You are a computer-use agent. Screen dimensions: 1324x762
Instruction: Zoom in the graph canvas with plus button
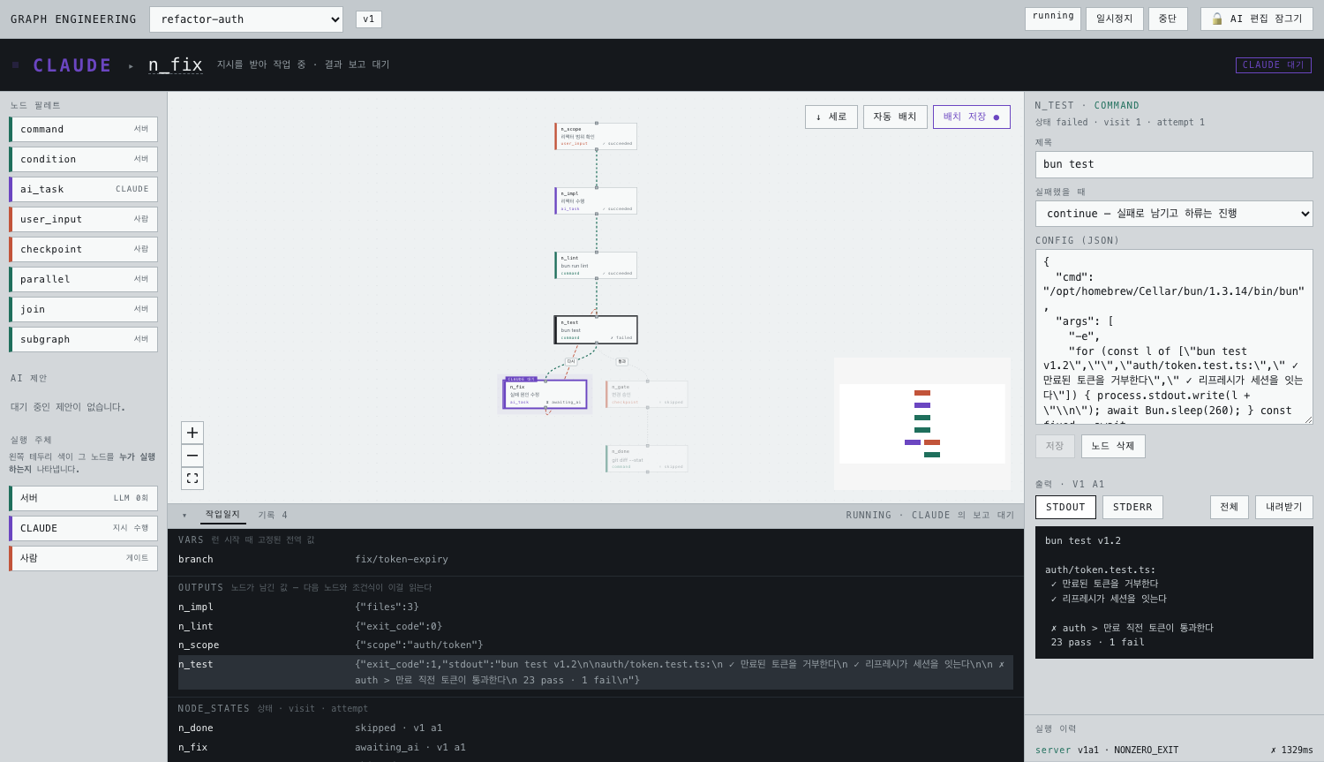tap(192, 433)
